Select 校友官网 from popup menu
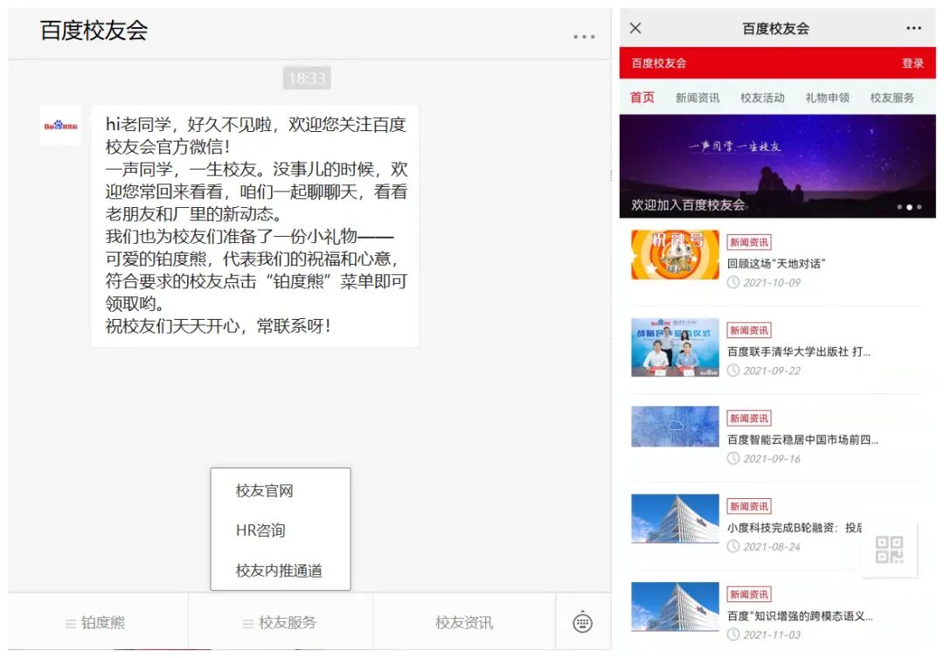Image resolution: width=944 pixels, height=658 pixels. pyautogui.click(x=264, y=491)
